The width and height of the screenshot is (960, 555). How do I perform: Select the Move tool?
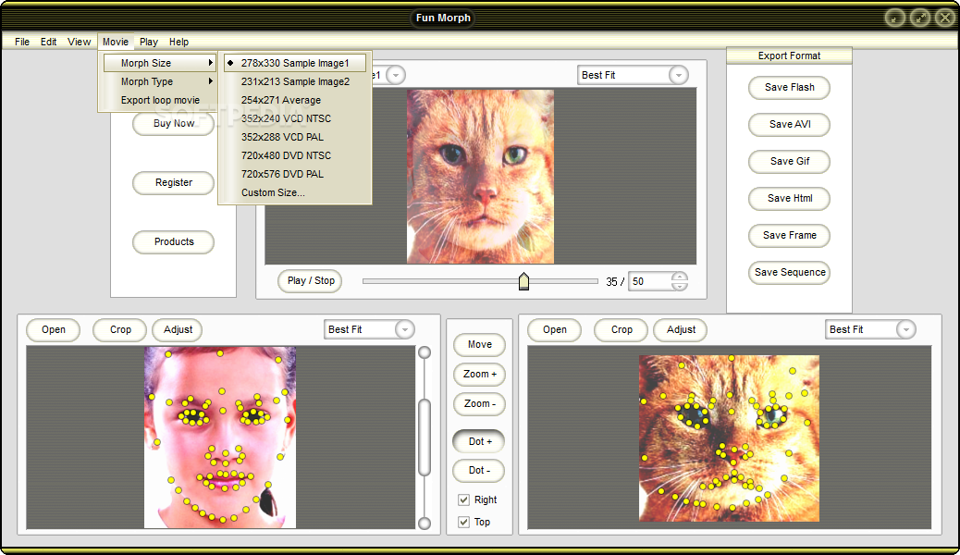[x=479, y=344]
